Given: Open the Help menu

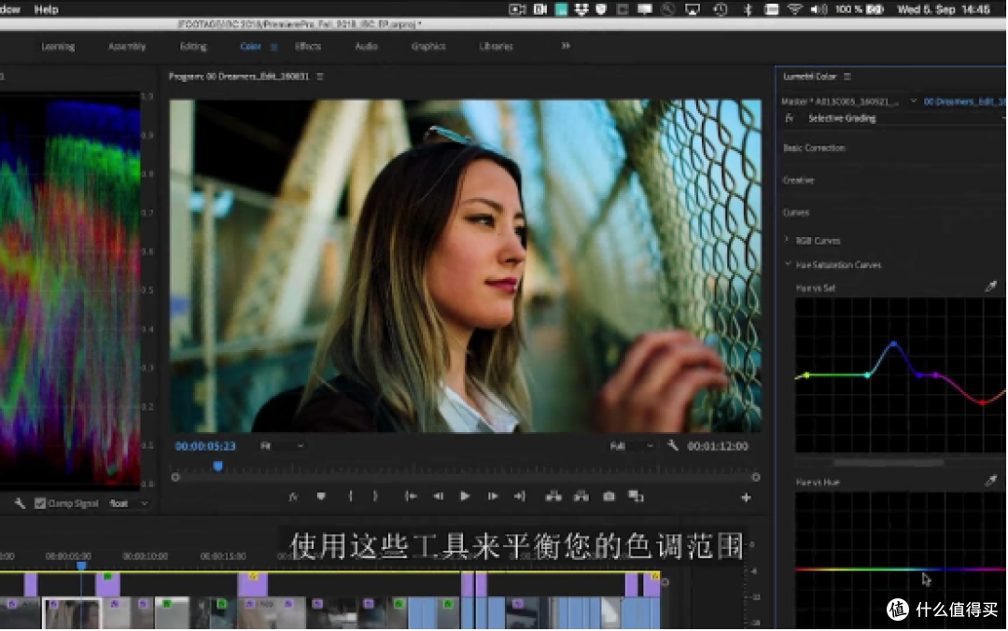Looking at the screenshot, I should coord(46,9).
